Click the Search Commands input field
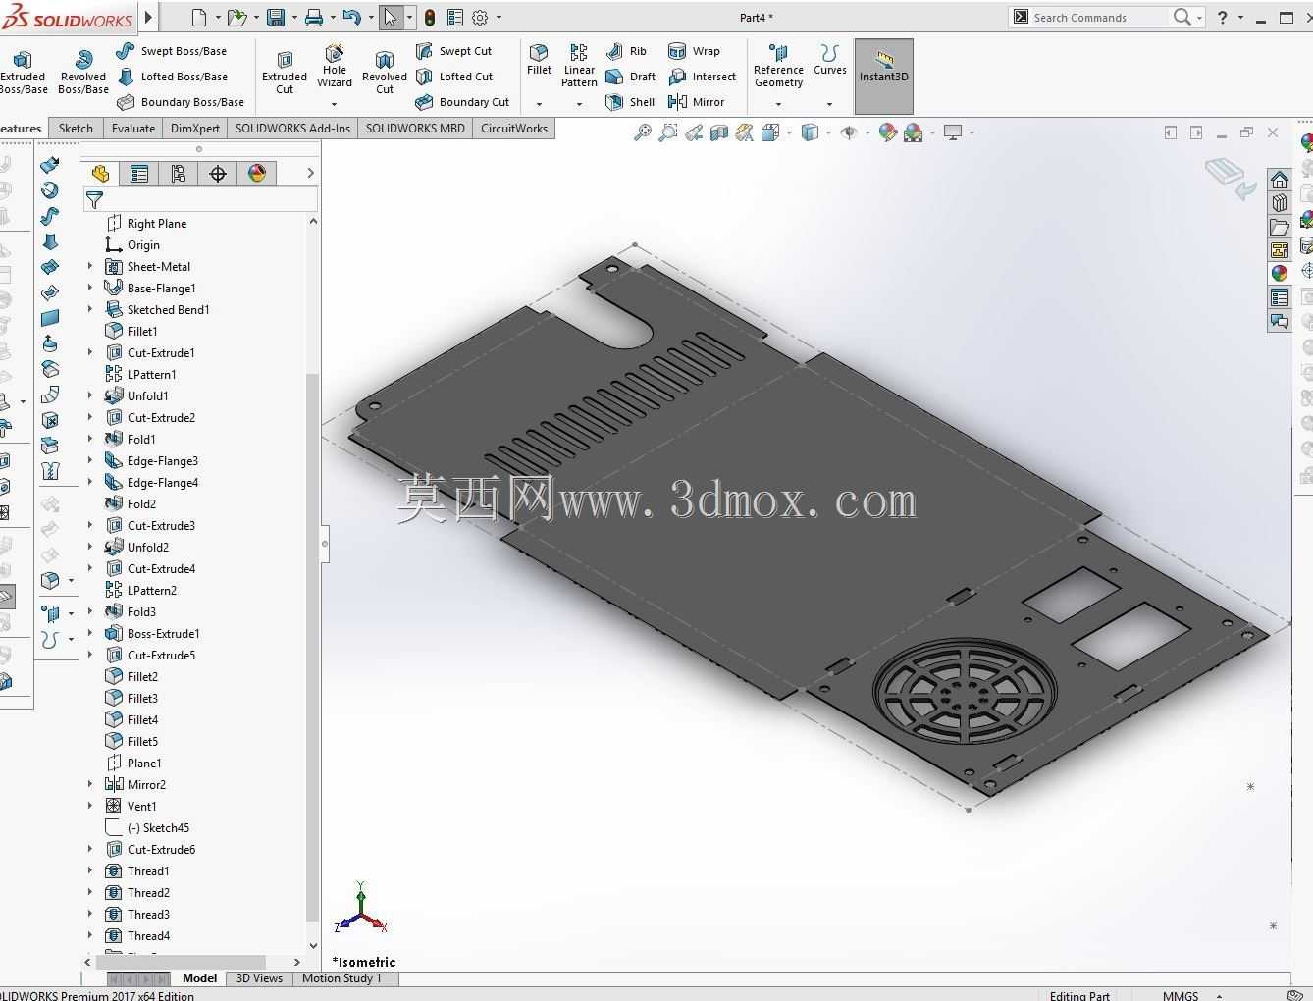This screenshot has height=1001, width=1313. (x=1099, y=18)
